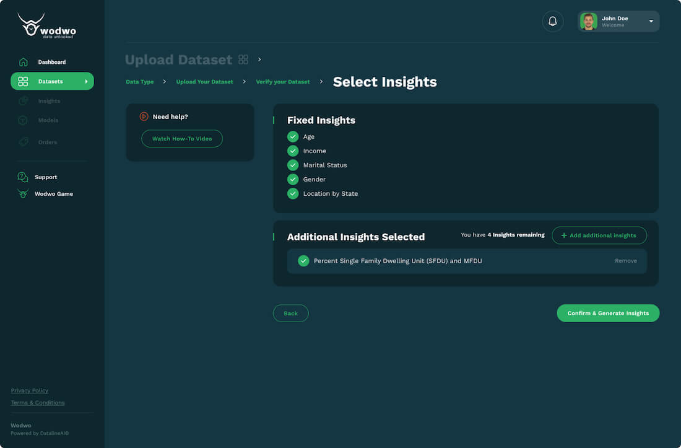Click the breadcrumb chevron after Upload Dataset

pyautogui.click(x=259, y=59)
